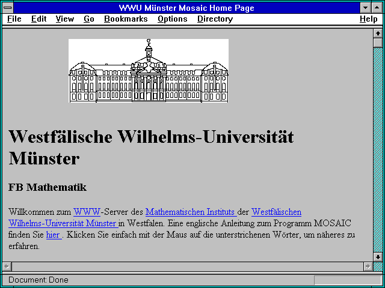The width and height of the screenshot is (385, 288).
Task: Follow the Mathematischen Instituts link
Action: (191, 212)
